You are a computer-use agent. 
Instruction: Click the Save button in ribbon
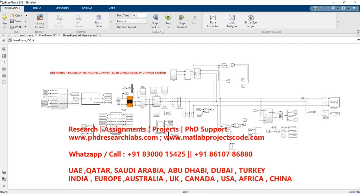[16, 21]
